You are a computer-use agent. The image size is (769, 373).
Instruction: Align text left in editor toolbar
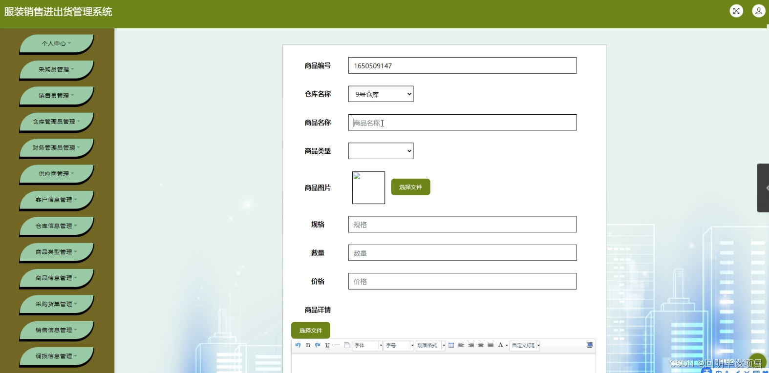[x=461, y=345]
